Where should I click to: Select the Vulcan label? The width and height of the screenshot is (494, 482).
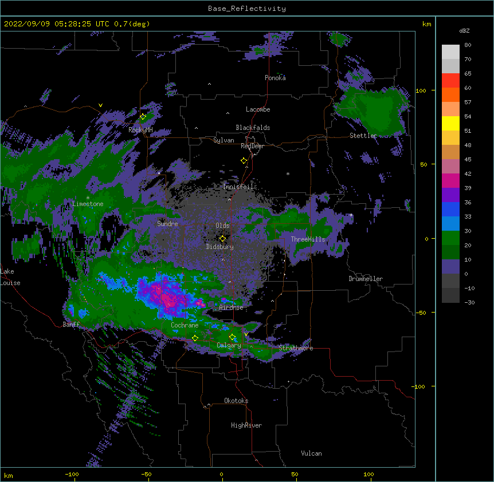(311, 453)
